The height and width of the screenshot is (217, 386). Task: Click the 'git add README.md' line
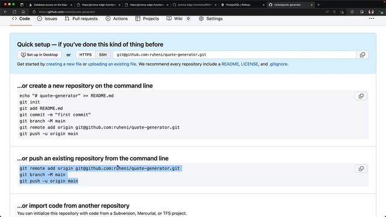(x=41, y=108)
